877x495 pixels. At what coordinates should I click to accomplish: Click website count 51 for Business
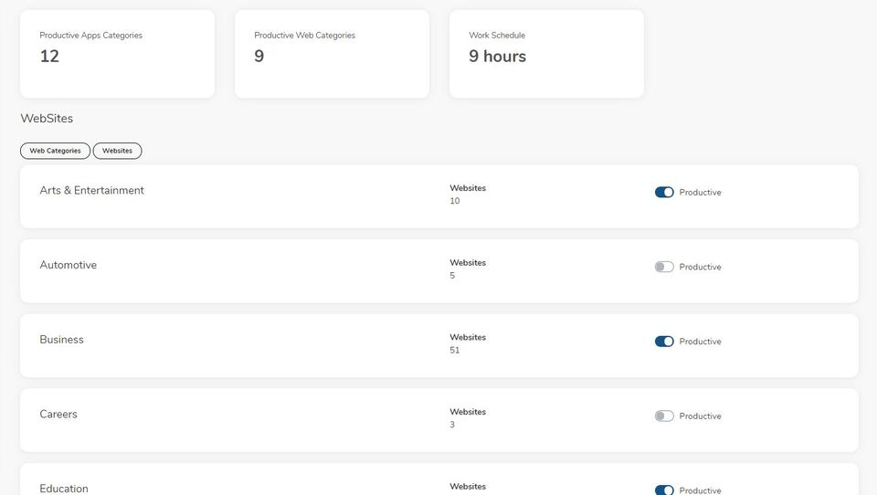[x=455, y=350]
